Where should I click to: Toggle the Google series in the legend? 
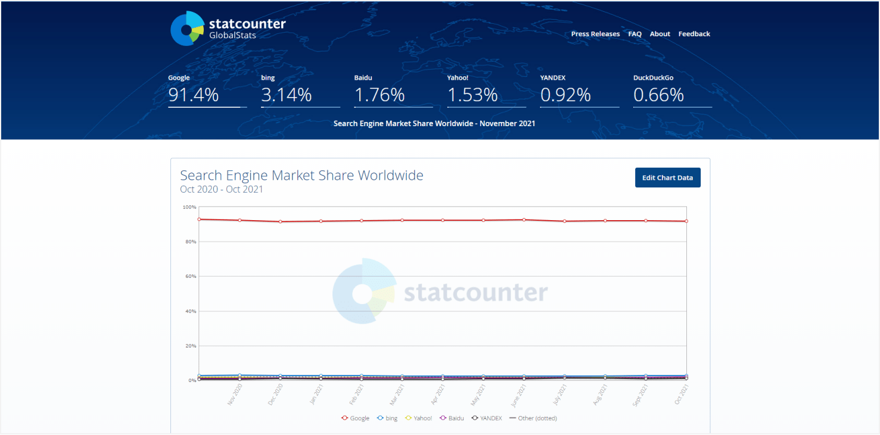click(x=356, y=418)
